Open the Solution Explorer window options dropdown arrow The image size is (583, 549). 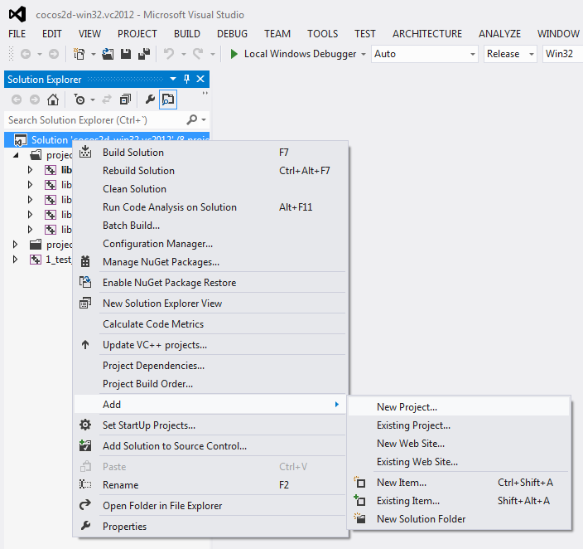[173, 80]
